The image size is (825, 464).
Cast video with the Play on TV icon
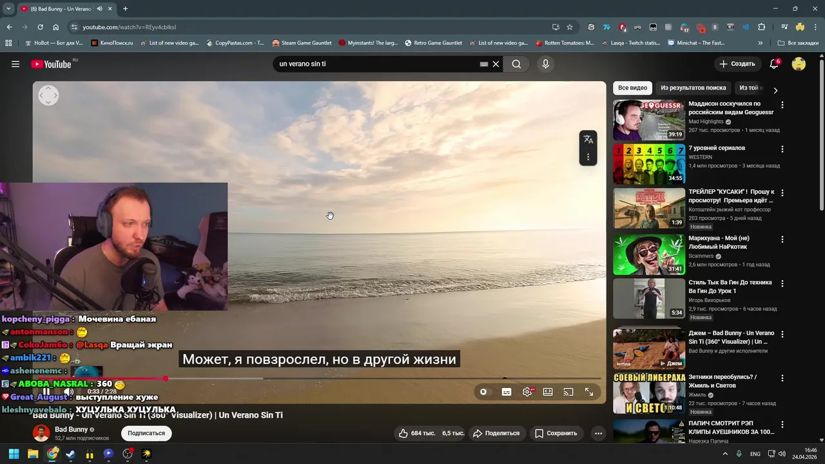(568, 392)
